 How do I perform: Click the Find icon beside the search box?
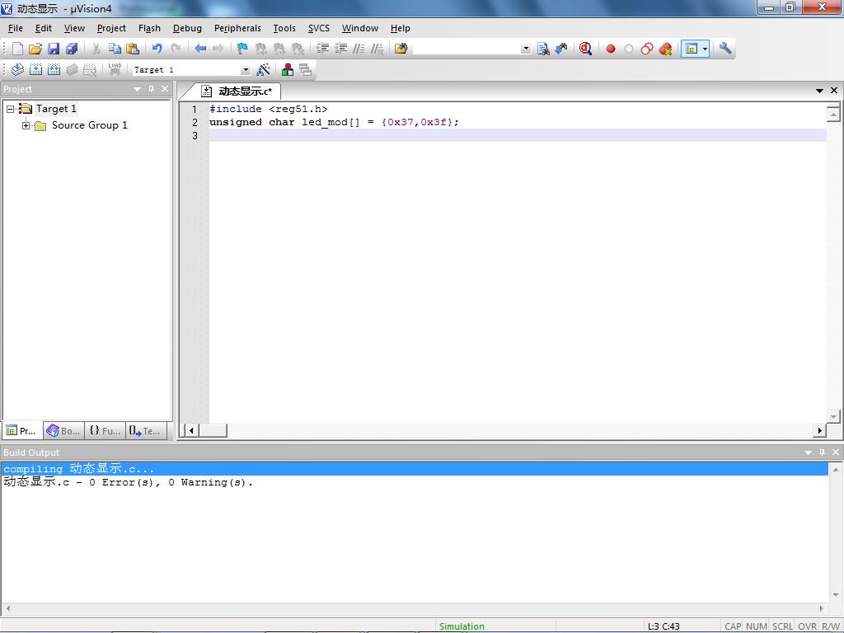pyautogui.click(x=543, y=49)
